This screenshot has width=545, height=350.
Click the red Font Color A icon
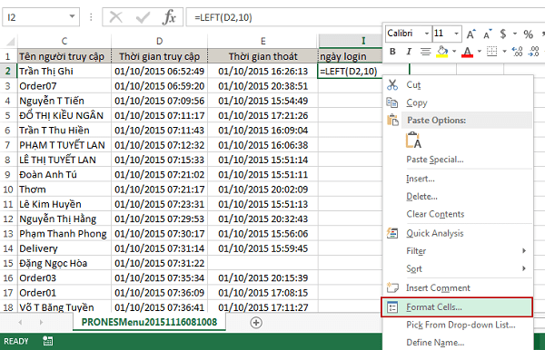point(468,52)
